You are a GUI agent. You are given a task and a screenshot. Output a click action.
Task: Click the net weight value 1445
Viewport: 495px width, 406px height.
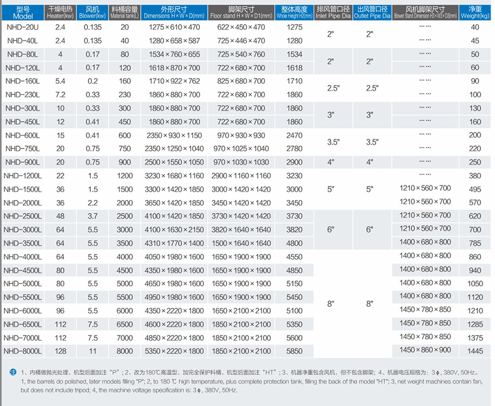click(474, 351)
